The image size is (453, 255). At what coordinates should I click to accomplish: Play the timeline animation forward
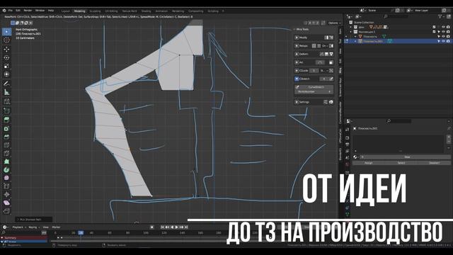pos(177,227)
